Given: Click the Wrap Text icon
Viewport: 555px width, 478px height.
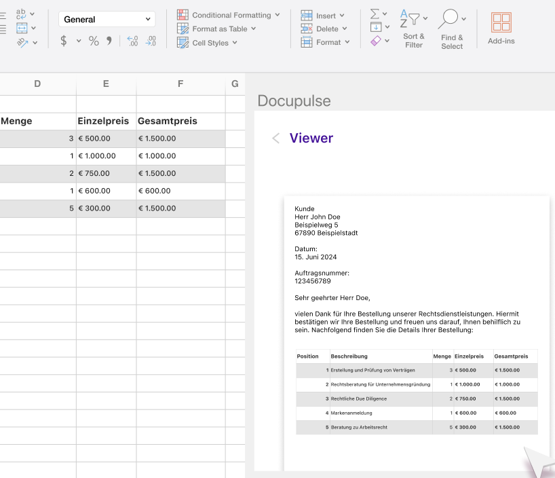Looking at the screenshot, I should (21, 14).
